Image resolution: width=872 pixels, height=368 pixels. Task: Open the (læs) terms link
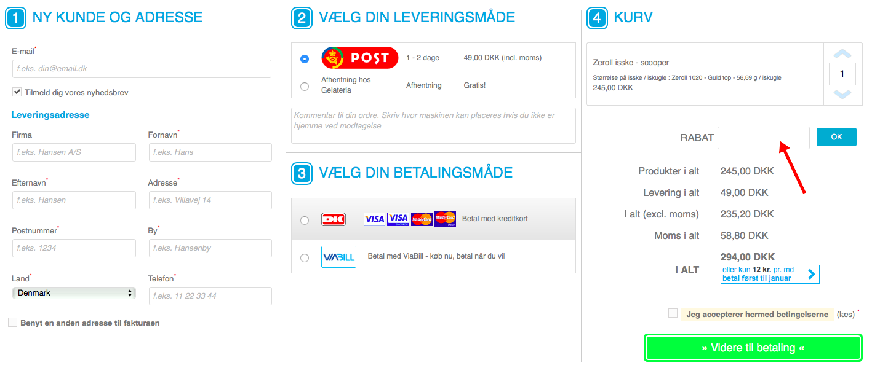[x=846, y=315]
